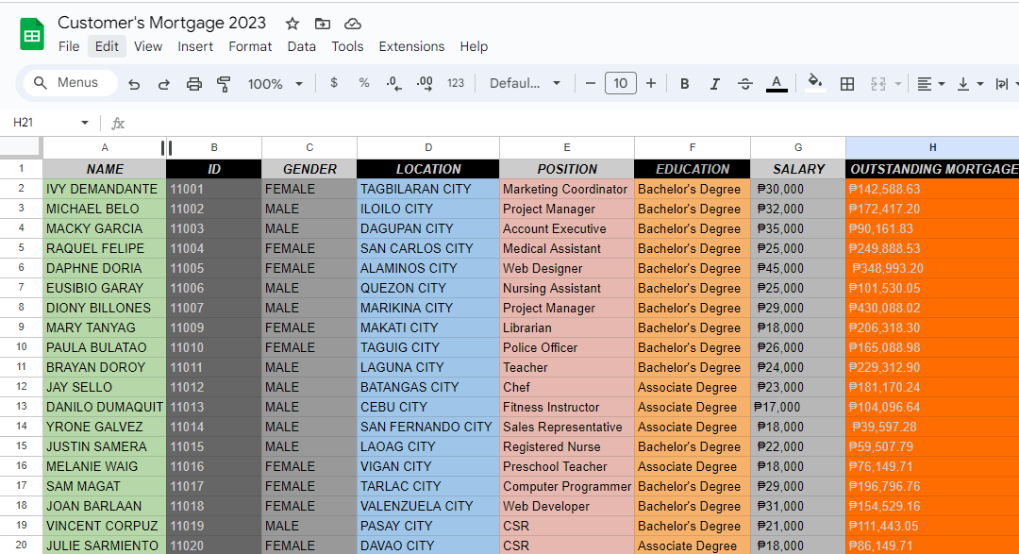Decrease decimal places

pyautogui.click(x=393, y=83)
